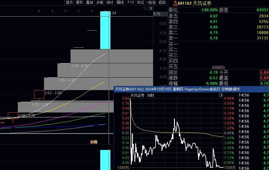Click the 涨榜 tag on the chart
This screenshot has width=269, height=170.
point(94,142)
